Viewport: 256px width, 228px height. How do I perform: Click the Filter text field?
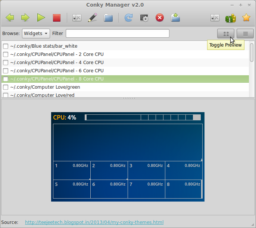[x=118, y=34]
